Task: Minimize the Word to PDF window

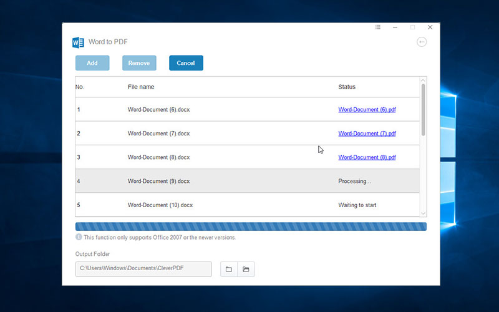Action: 395,27
